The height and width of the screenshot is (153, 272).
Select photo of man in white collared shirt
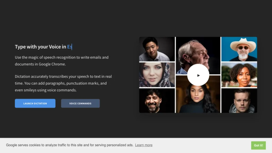click(x=157, y=49)
